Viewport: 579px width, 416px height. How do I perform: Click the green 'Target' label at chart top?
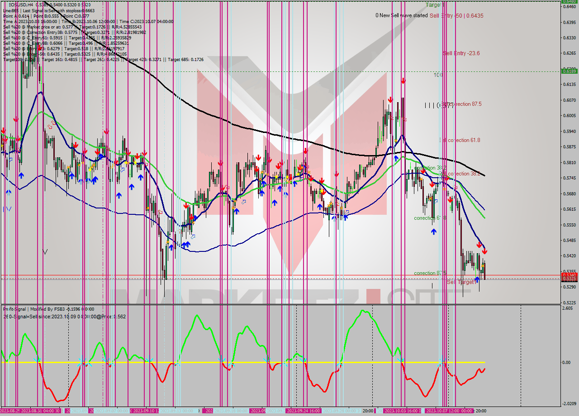[x=435, y=5]
